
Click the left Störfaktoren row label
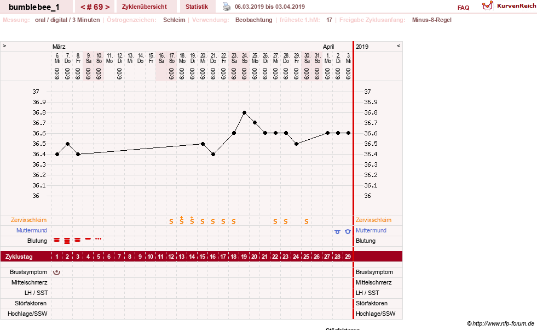[x=31, y=303]
